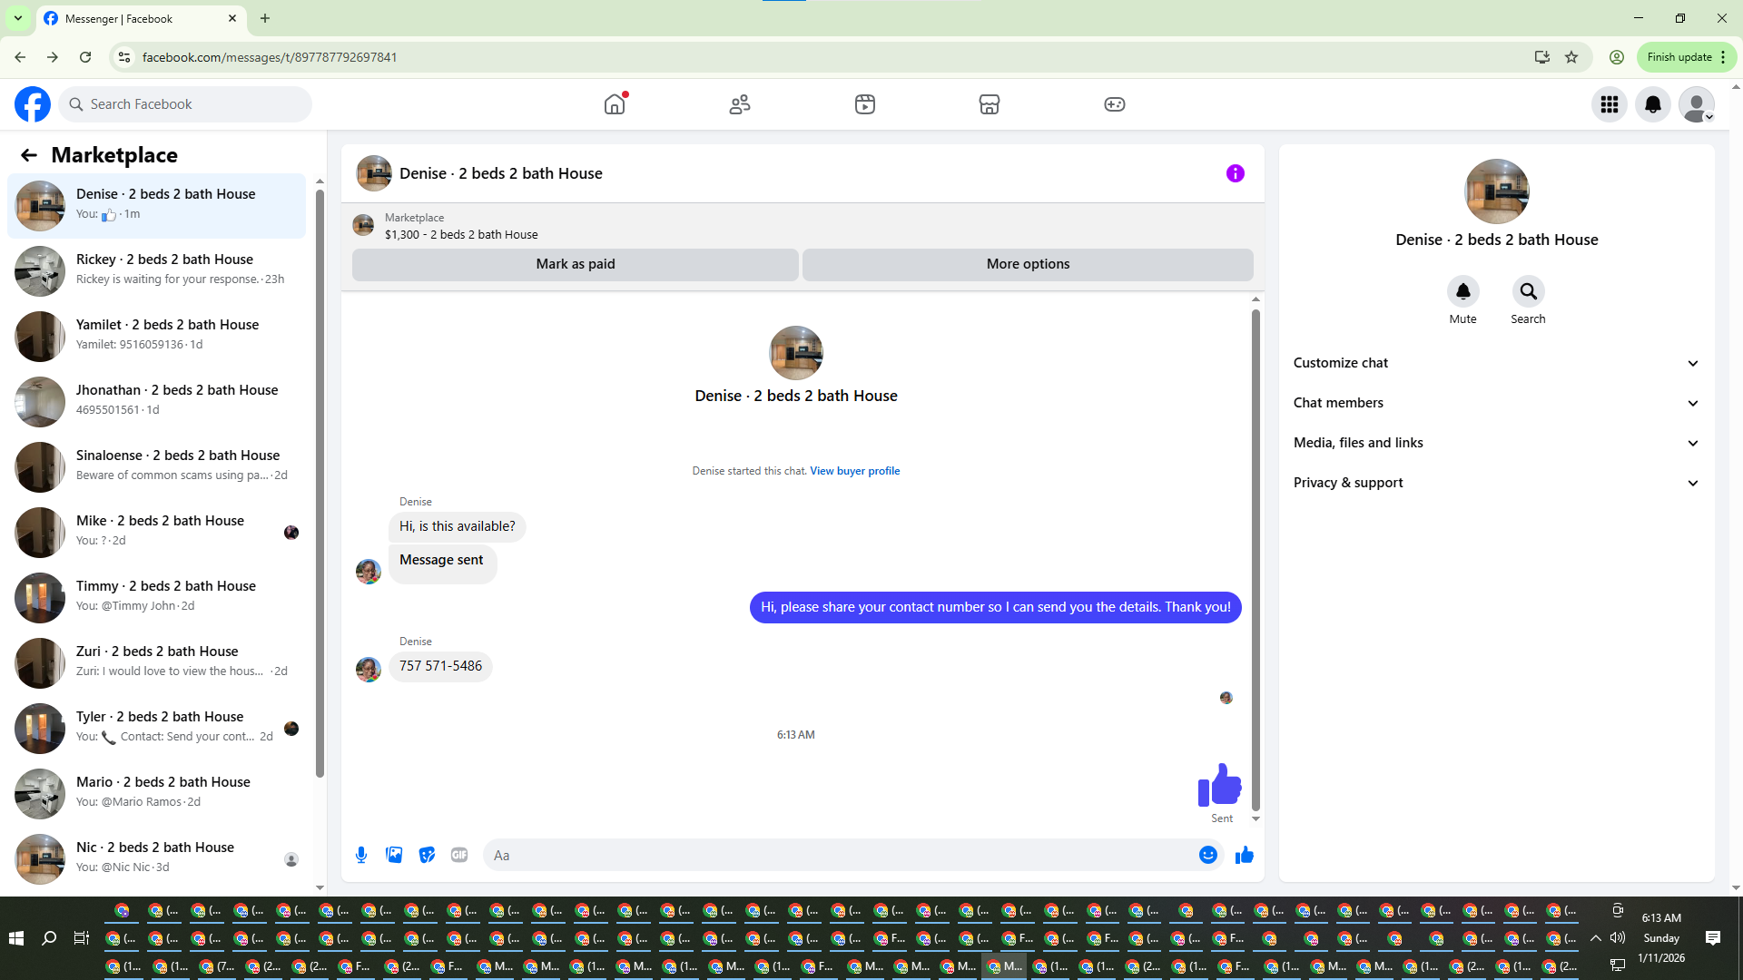1743x980 pixels.
Task: Open the Windows Start menu
Action: click(x=16, y=938)
